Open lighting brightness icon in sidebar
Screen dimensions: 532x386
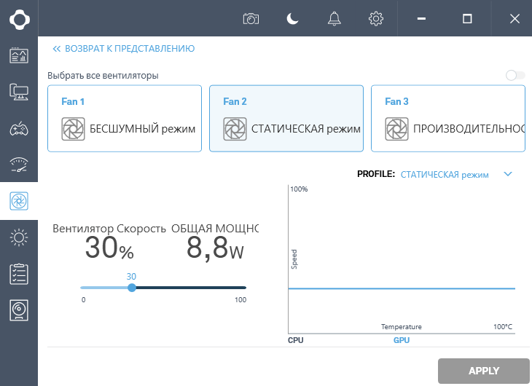click(x=19, y=237)
